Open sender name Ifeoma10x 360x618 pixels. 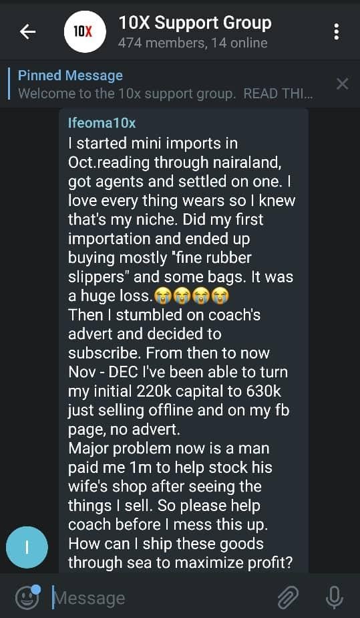tap(102, 123)
